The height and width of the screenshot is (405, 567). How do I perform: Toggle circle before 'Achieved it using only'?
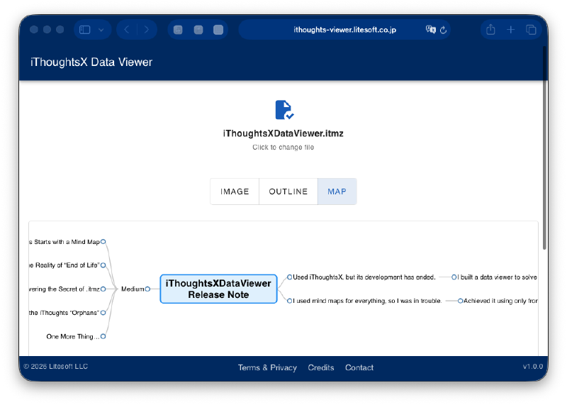click(460, 301)
